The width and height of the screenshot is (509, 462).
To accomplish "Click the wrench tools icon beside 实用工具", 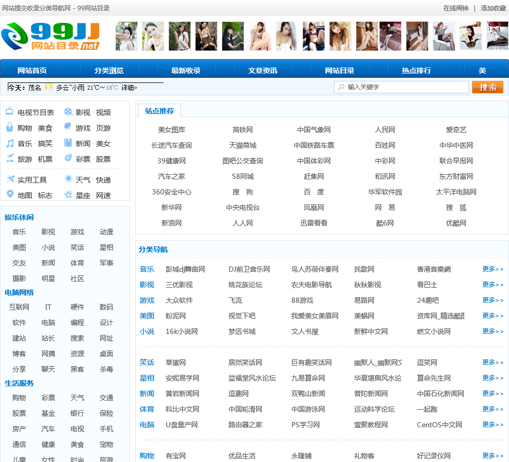I will click(11, 178).
